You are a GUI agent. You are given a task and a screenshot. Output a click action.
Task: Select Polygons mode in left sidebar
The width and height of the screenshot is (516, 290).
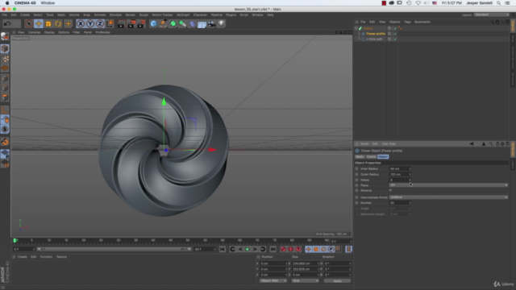pyautogui.click(x=5, y=97)
